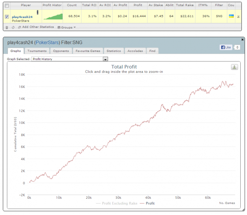Switch to the Favourite Games tab
The height and width of the screenshot is (215, 247).
point(88,51)
